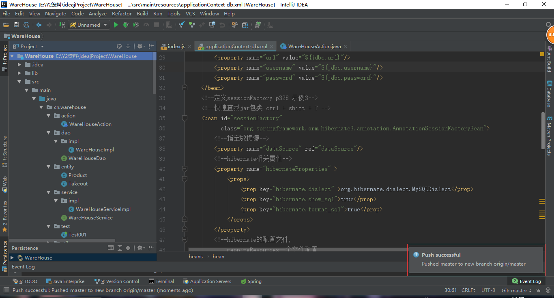Switch to the WareHouseAction.java tab
Viewport: 554px width, 298px height.
[x=314, y=47]
